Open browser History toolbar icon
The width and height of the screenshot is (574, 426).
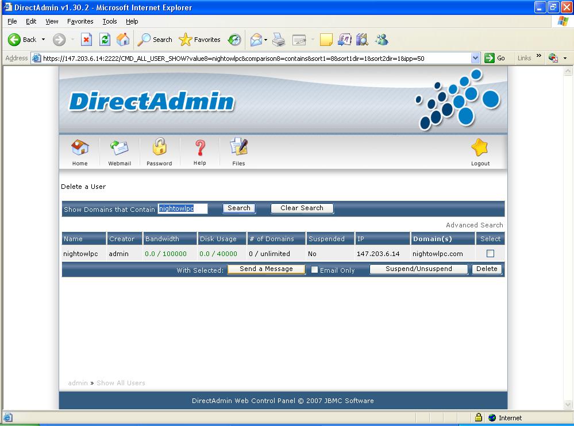point(234,40)
